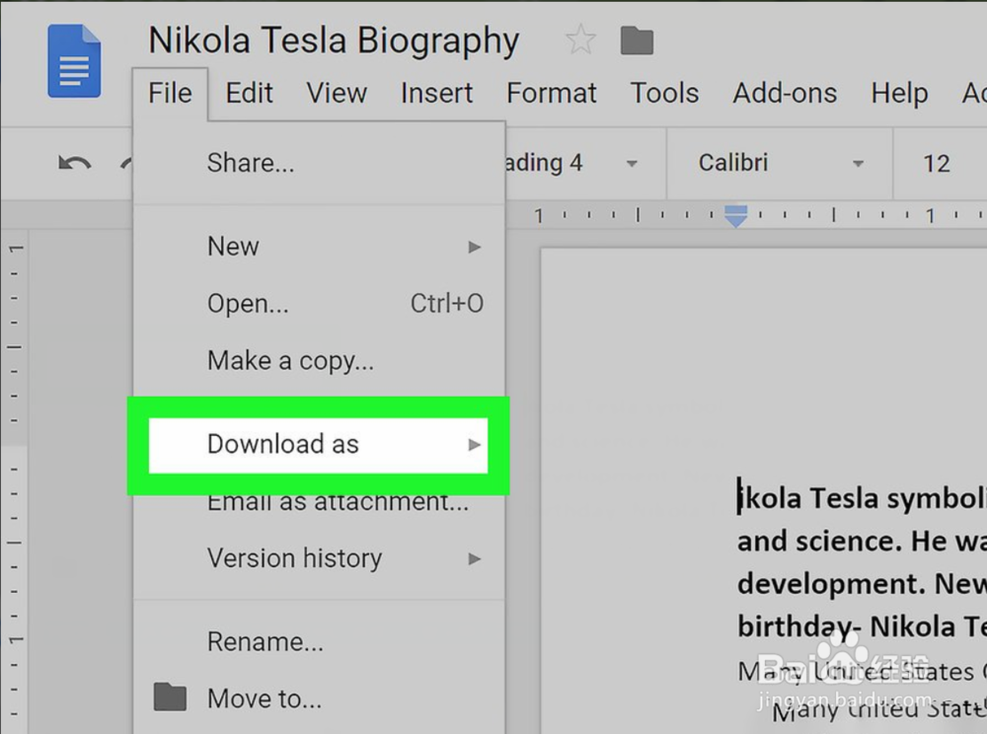Click the blue indent marker on ruler
The height and width of the screenshot is (734, 987).
coord(736,216)
